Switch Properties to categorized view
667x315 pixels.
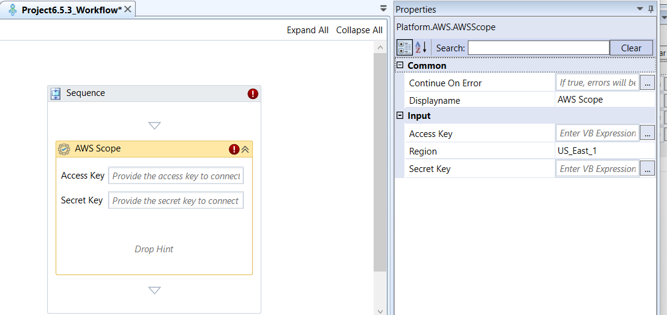point(404,48)
